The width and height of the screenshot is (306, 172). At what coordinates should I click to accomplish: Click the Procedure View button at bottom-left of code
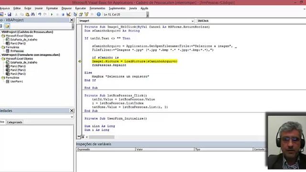(x=78, y=137)
